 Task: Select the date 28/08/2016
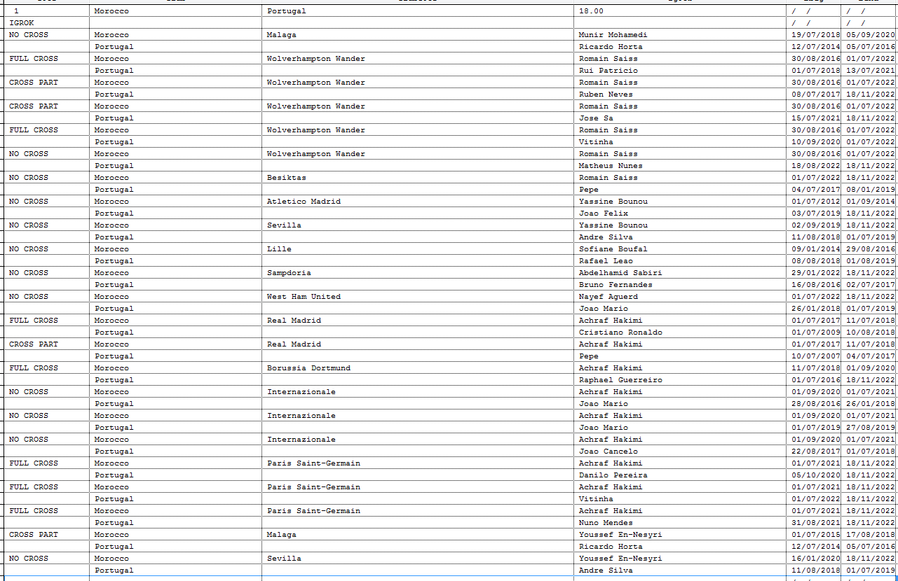[815, 404]
